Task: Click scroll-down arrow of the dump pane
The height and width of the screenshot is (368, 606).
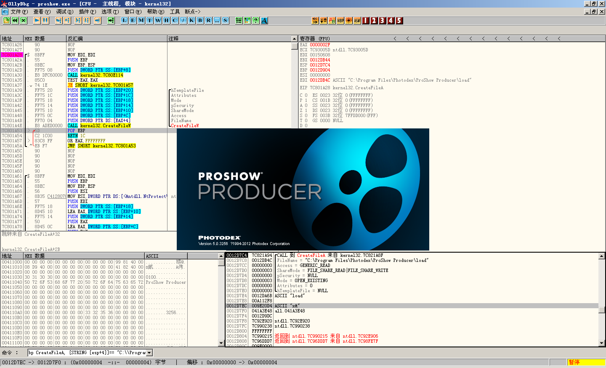Action: pyautogui.click(x=221, y=343)
